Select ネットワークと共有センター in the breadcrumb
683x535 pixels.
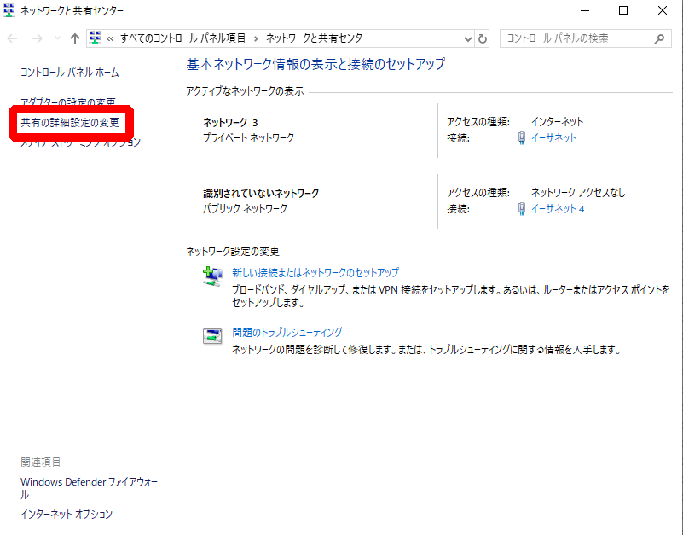coord(317,38)
